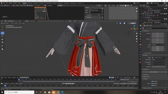The image size is (168, 94).
Task: Switch viewport to Solid shading mode
Action: tap(132, 23)
